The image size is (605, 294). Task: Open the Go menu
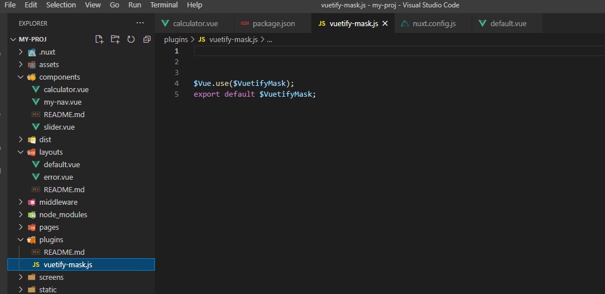(115, 5)
